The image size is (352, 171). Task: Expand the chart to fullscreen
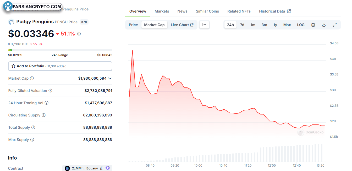334,25
